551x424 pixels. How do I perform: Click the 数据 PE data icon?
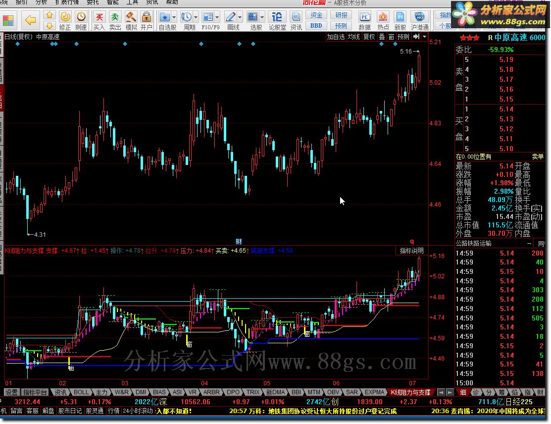tap(364, 17)
